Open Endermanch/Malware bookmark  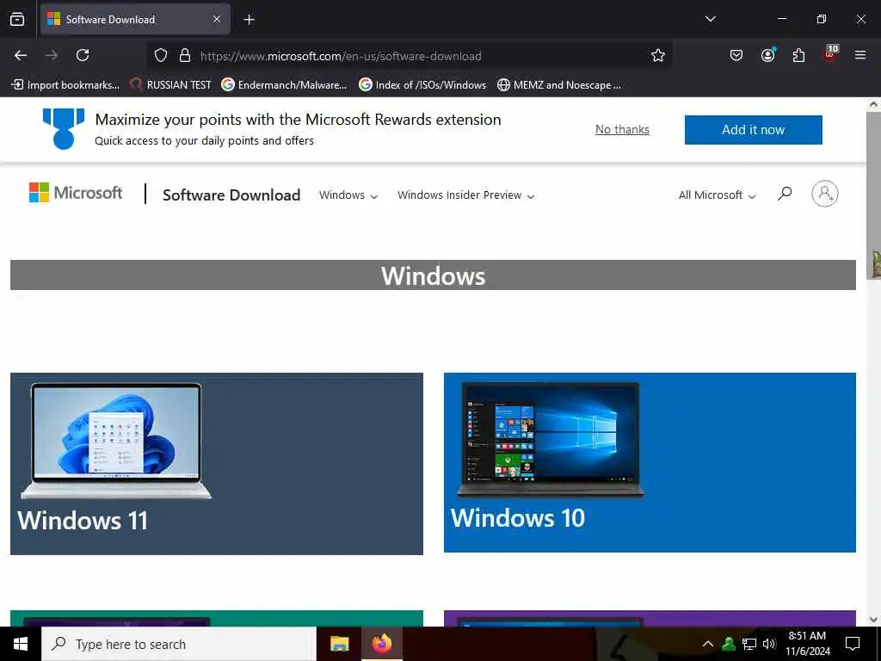coord(284,85)
